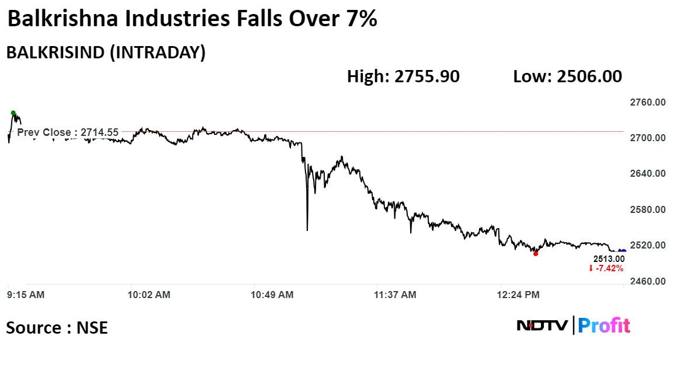Click the Low: 2506.00 value
The image size is (673, 378).
tap(567, 76)
